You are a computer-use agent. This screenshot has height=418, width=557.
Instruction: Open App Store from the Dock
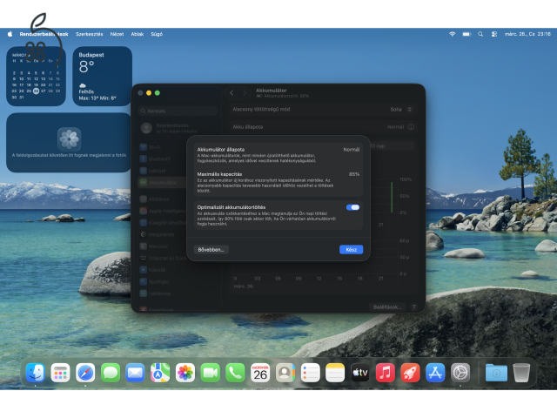point(435,373)
